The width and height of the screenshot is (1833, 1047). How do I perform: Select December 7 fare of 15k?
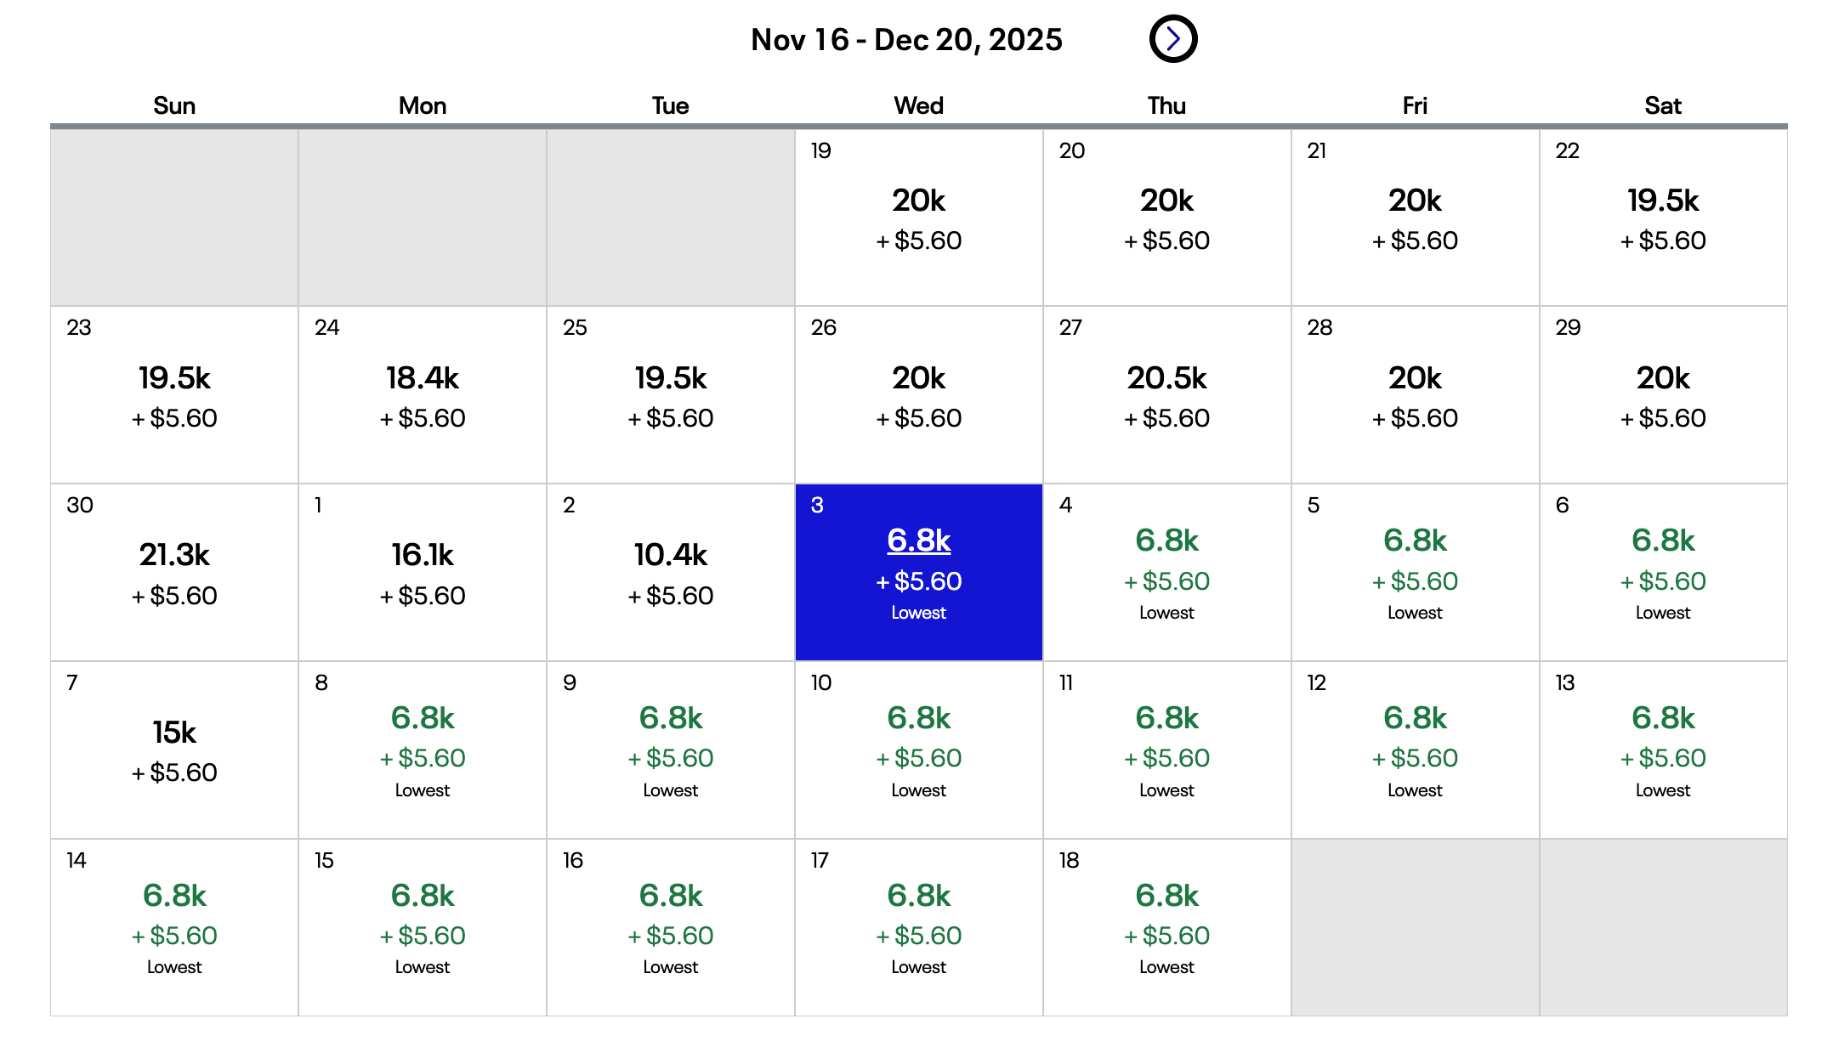174,750
